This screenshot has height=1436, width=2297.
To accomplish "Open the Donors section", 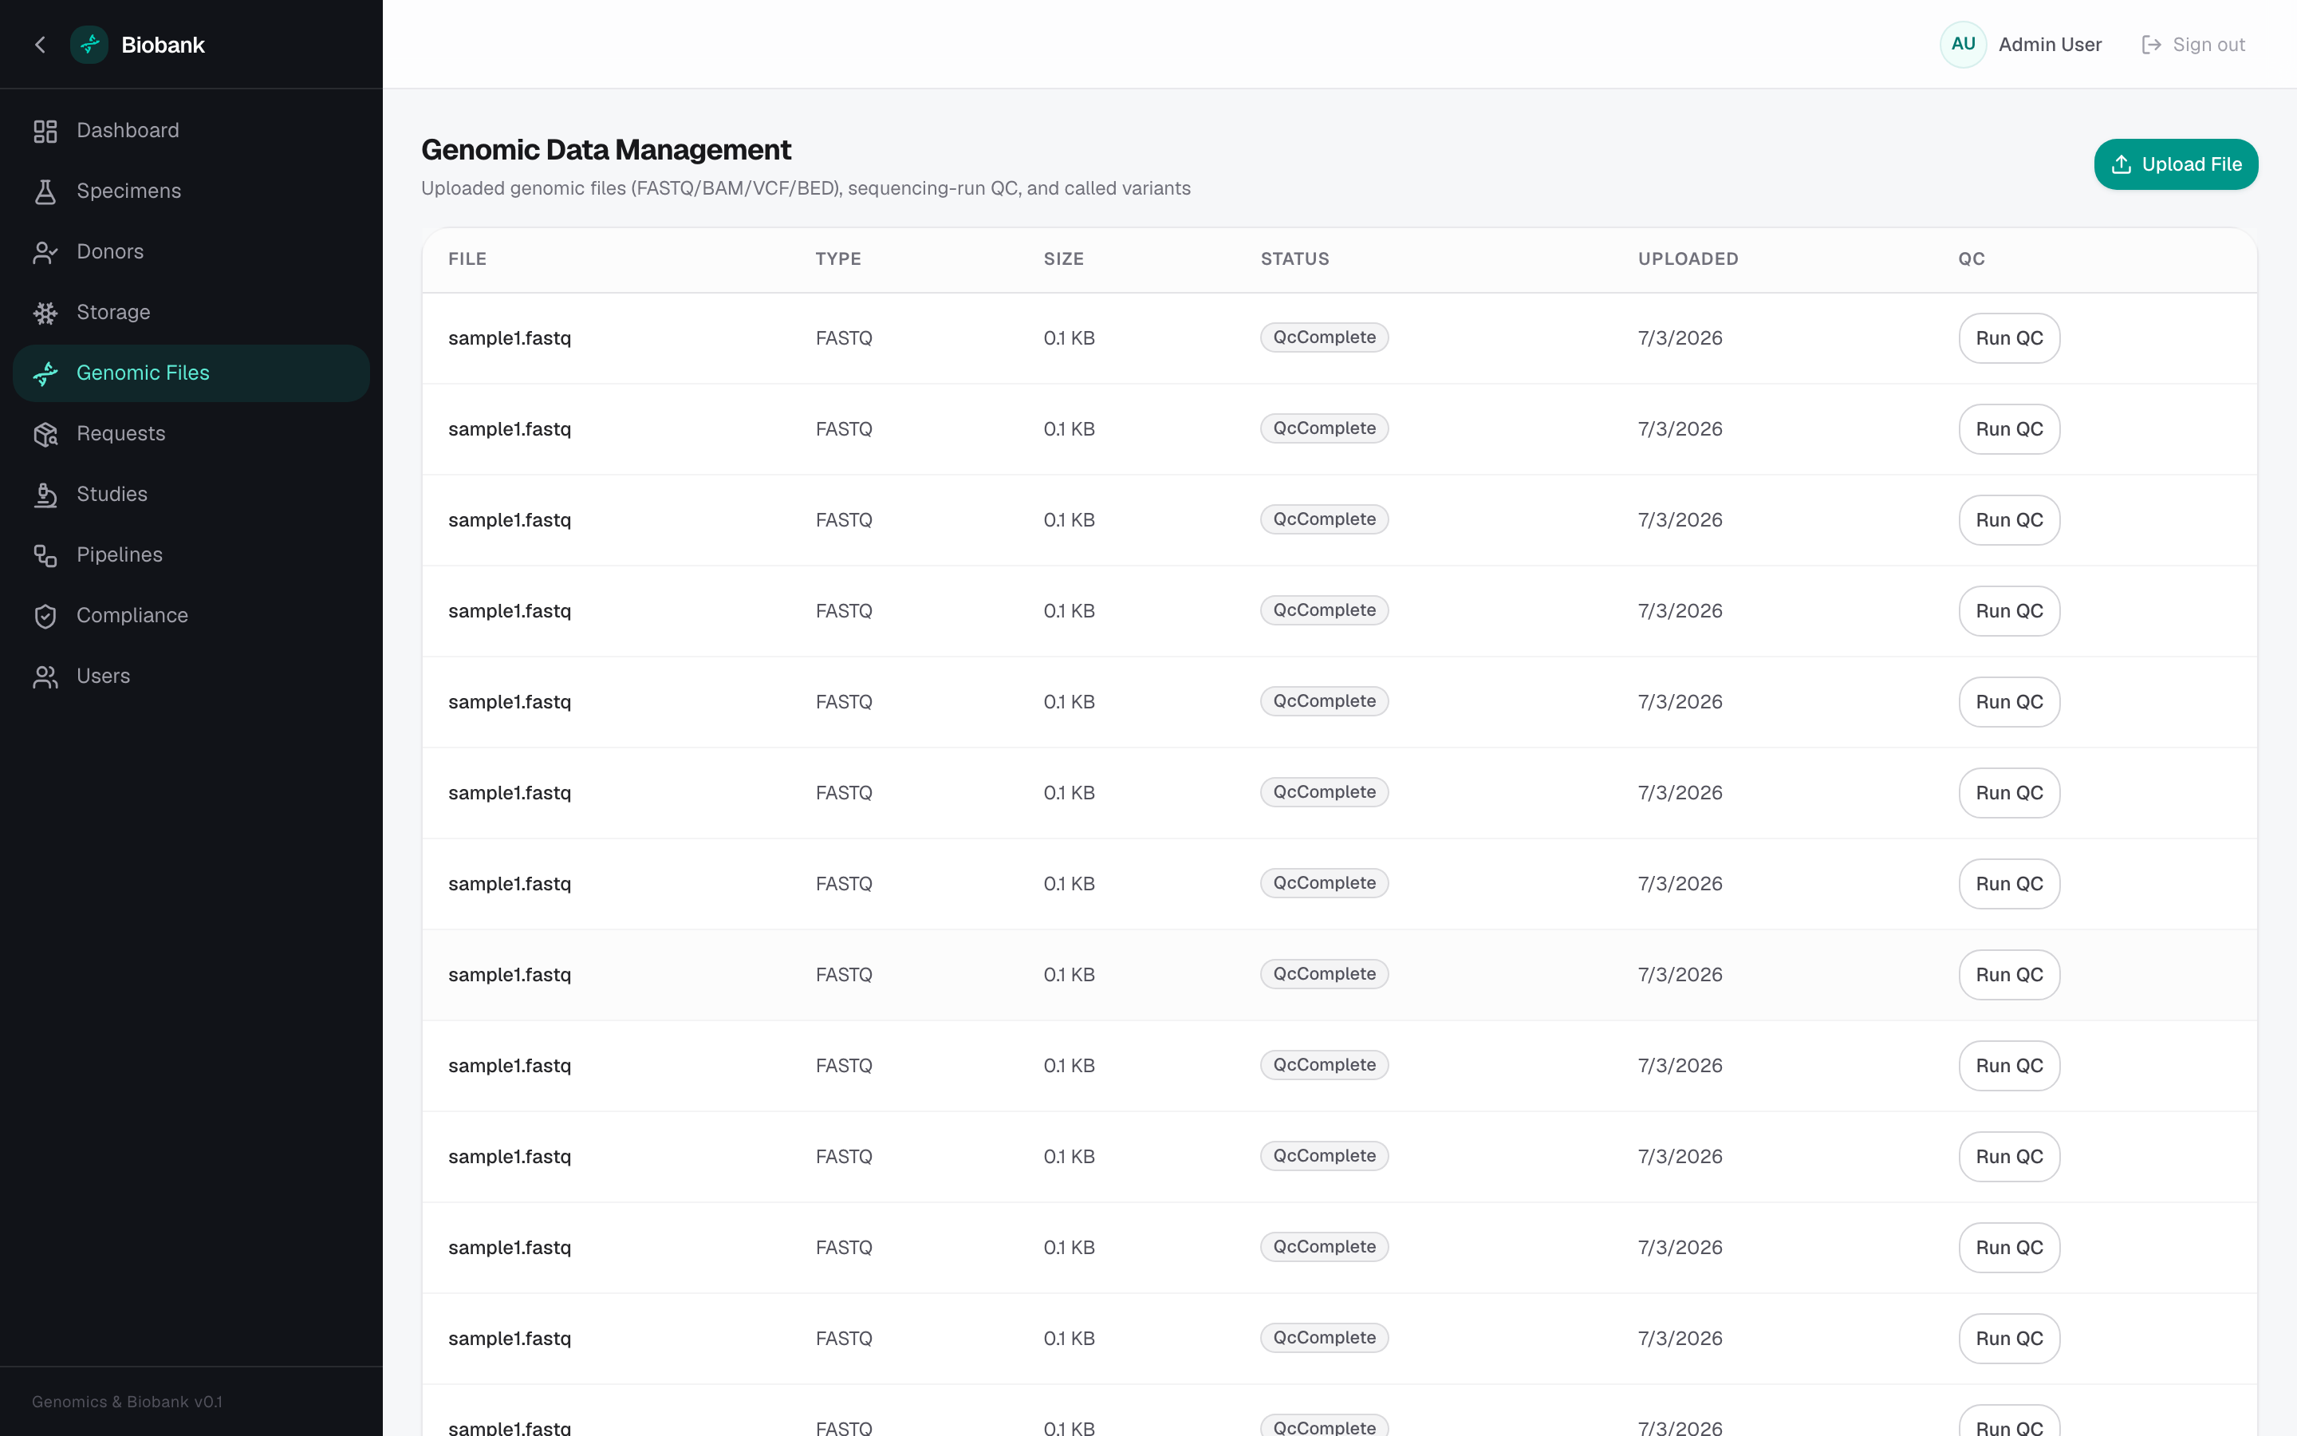I will pyautogui.click(x=191, y=253).
